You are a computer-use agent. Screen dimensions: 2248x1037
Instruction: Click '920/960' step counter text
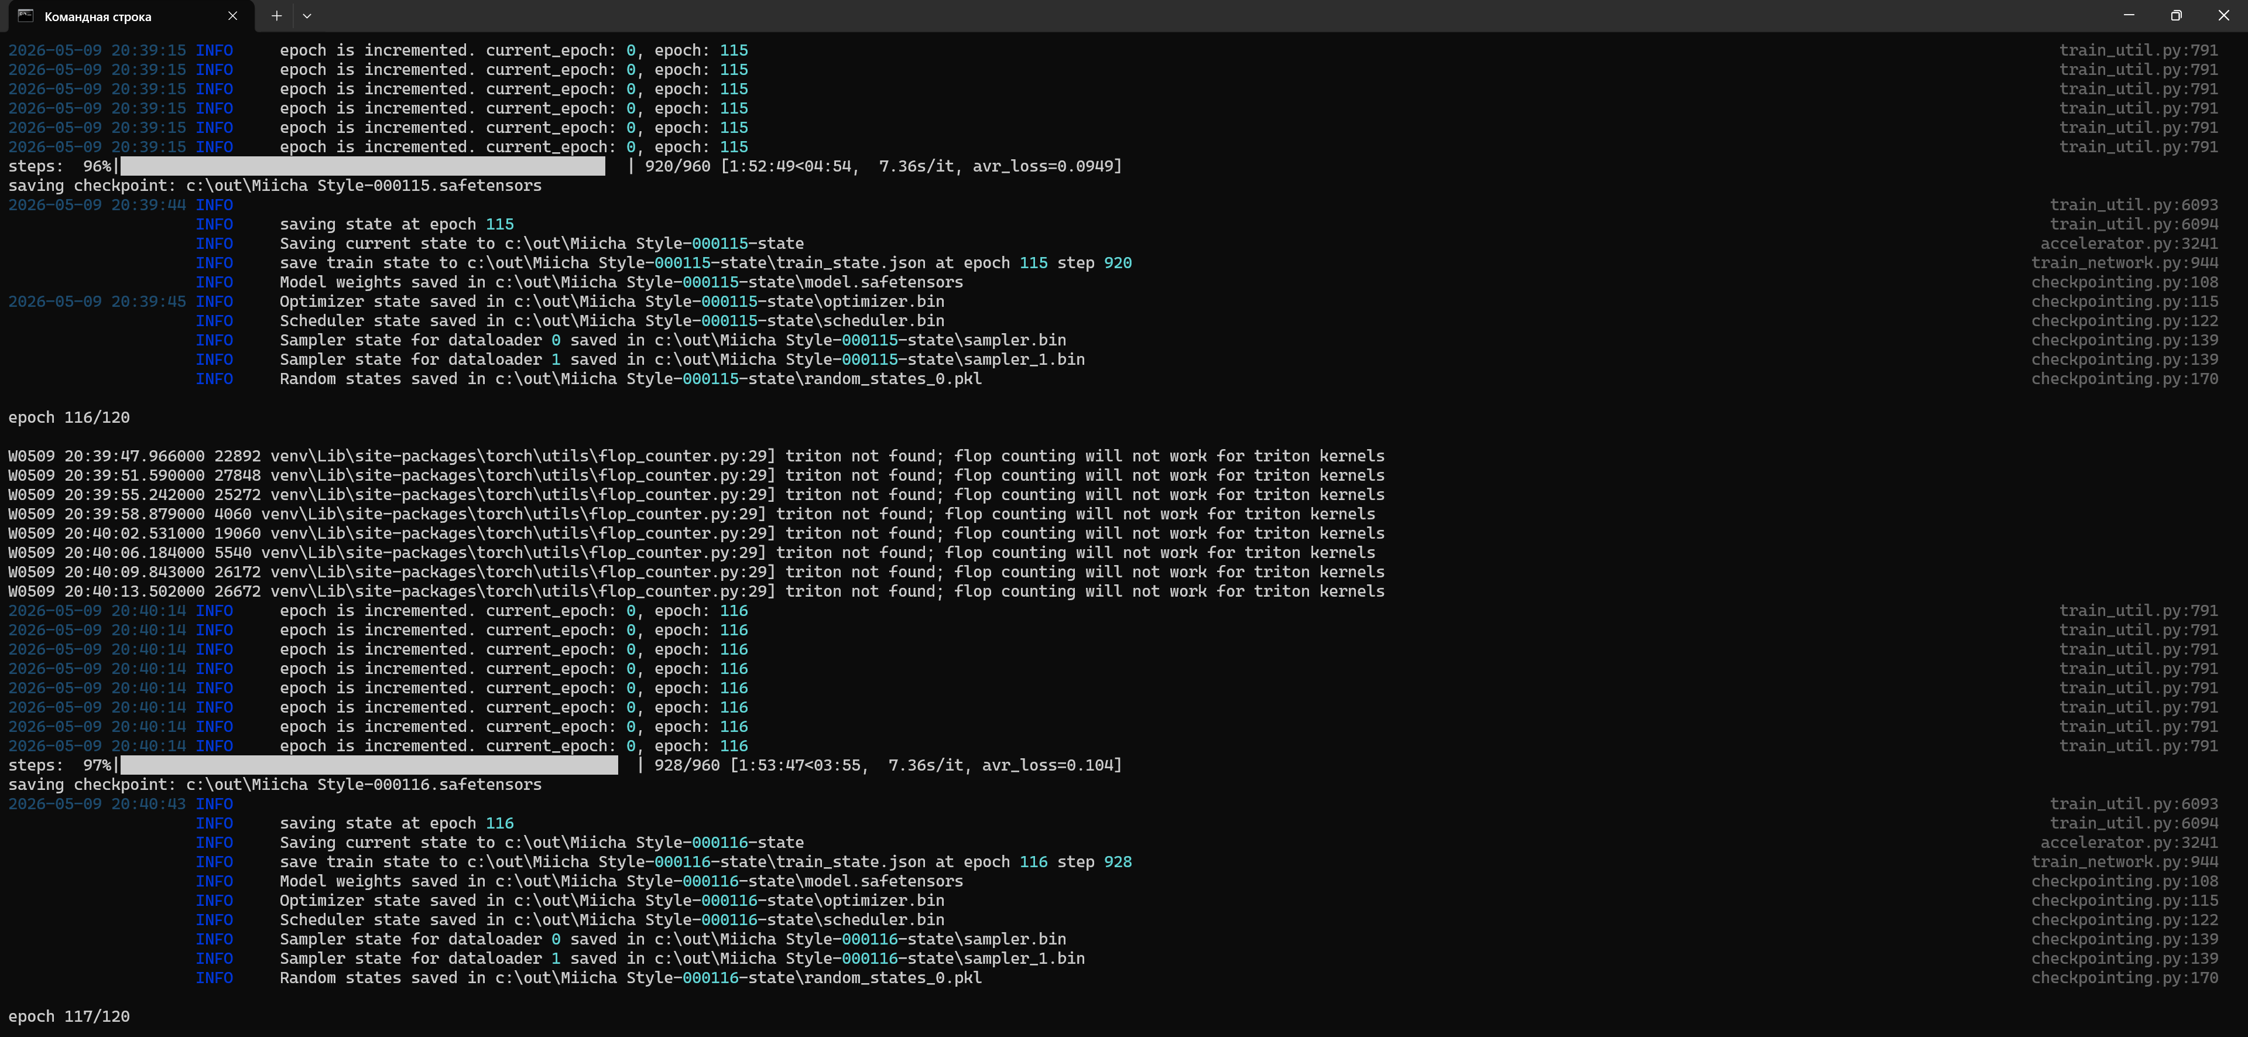point(677,166)
